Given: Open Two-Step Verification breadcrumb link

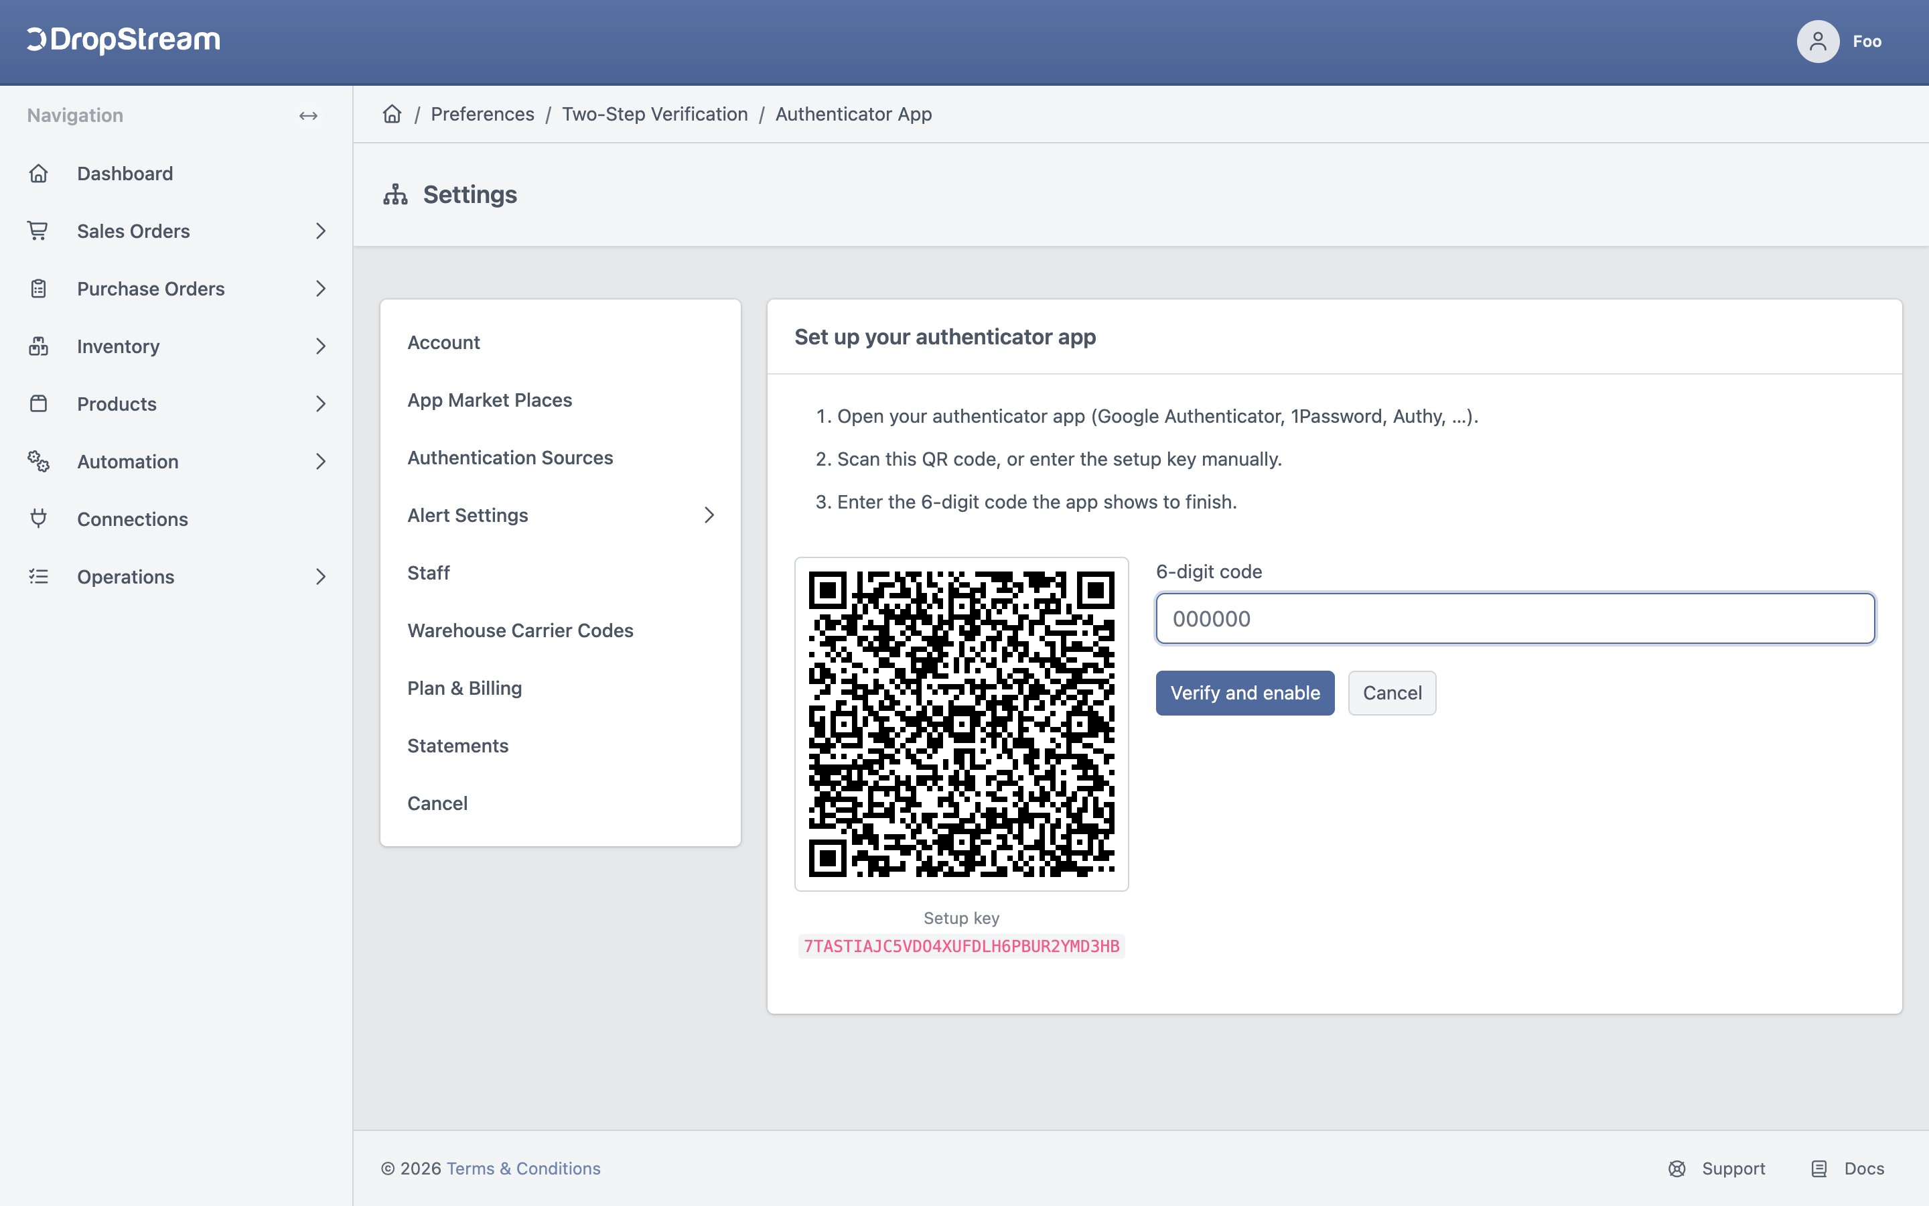Looking at the screenshot, I should pos(654,114).
